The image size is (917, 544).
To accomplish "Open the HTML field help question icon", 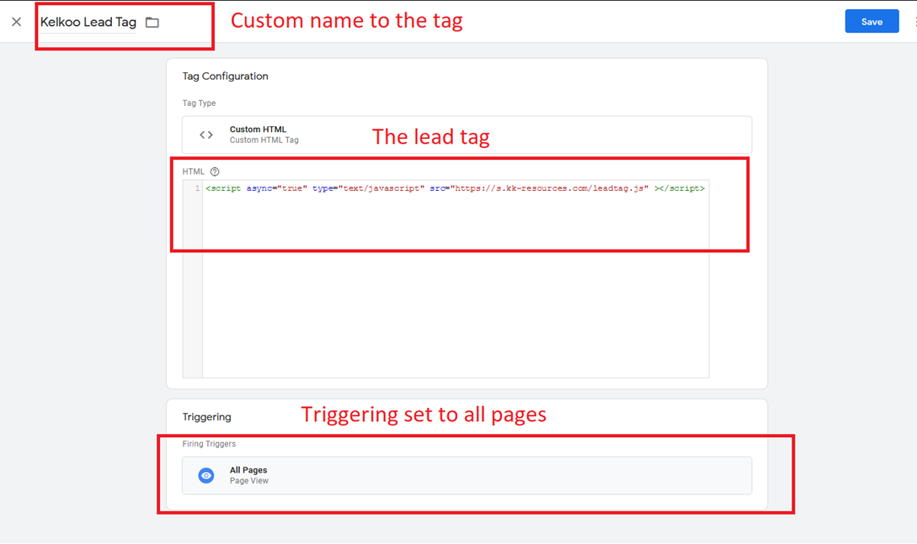I will (214, 171).
